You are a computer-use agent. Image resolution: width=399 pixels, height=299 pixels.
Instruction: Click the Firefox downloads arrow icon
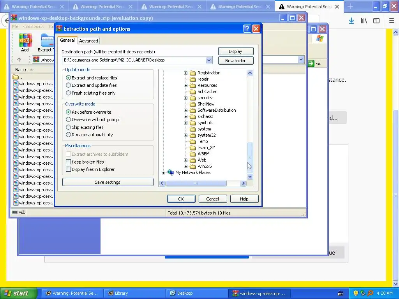(x=351, y=21)
